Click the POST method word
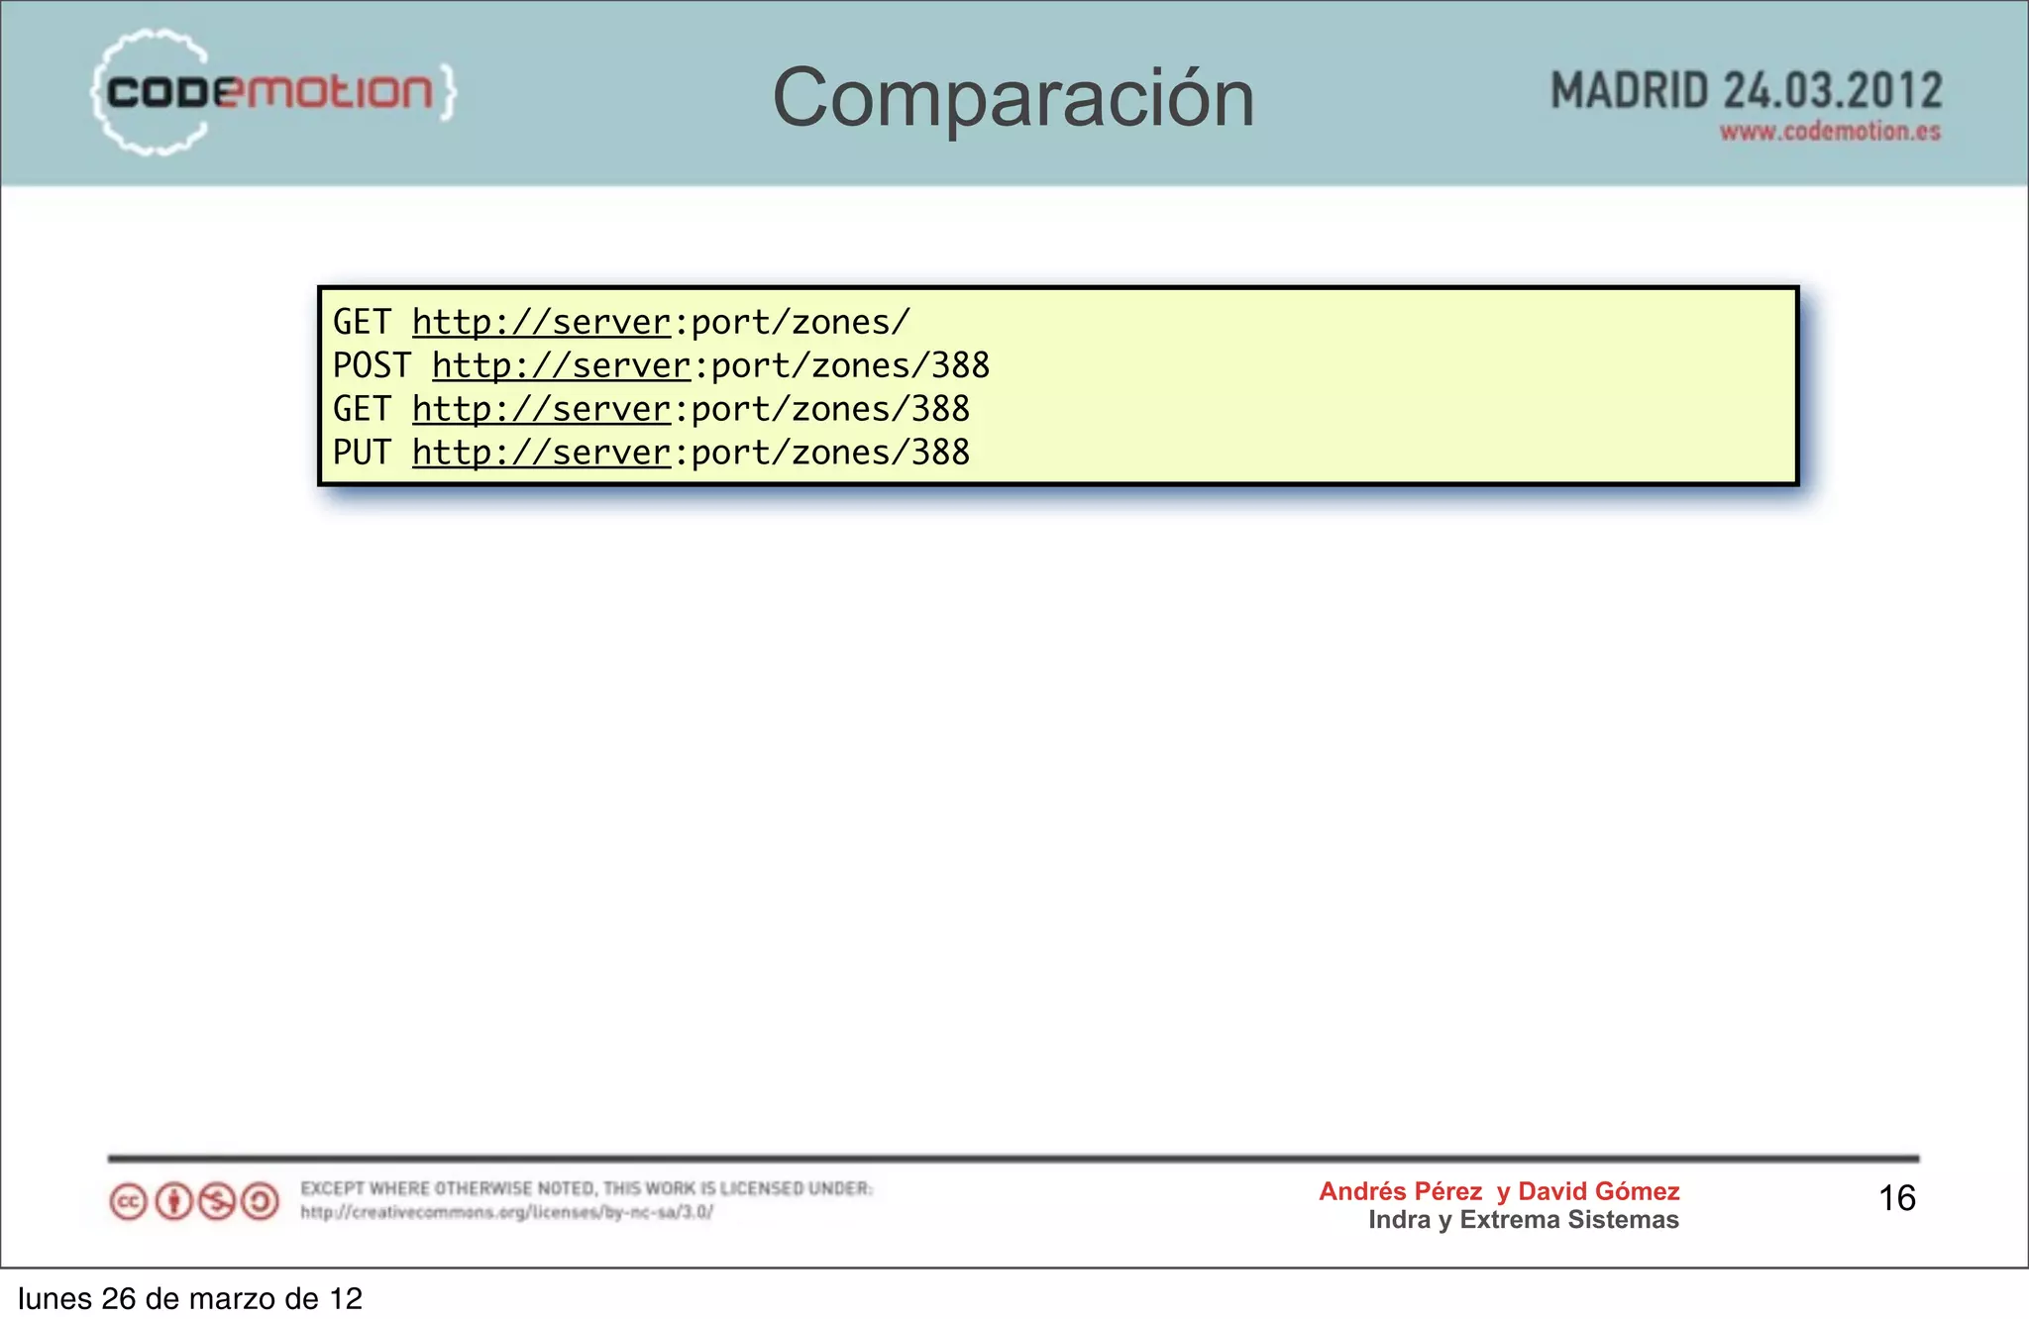The height and width of the screenshot is (1319, 2029). pyautogui.click(x=372, y=365)
